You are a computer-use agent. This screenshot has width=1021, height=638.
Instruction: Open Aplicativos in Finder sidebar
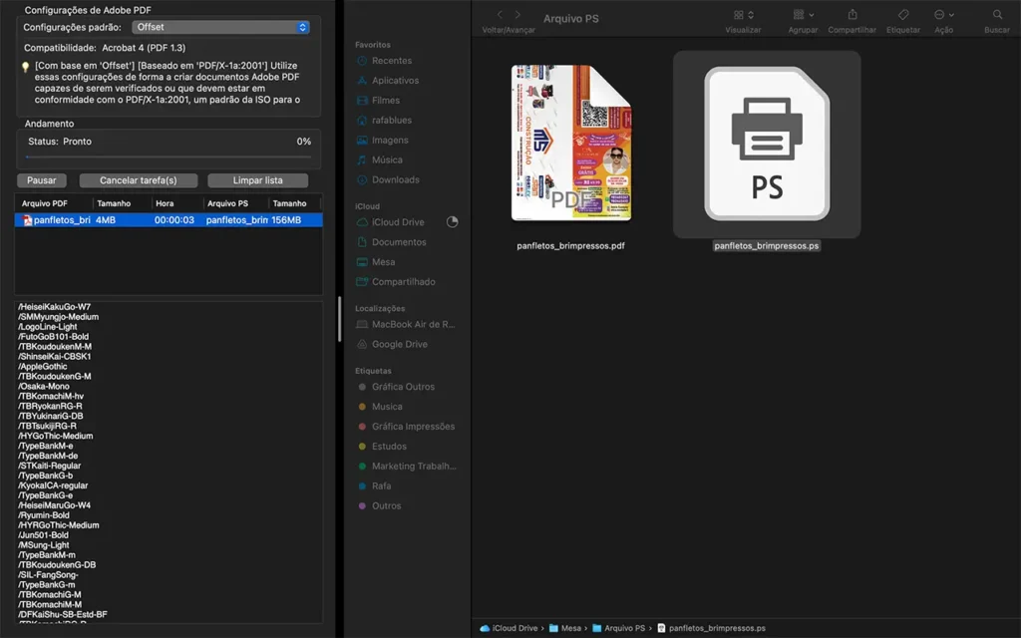pos(395,81)
